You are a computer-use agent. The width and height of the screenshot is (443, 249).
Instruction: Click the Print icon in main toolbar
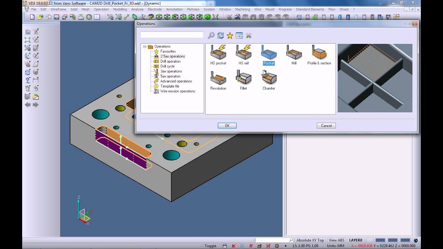pos(81,17)
